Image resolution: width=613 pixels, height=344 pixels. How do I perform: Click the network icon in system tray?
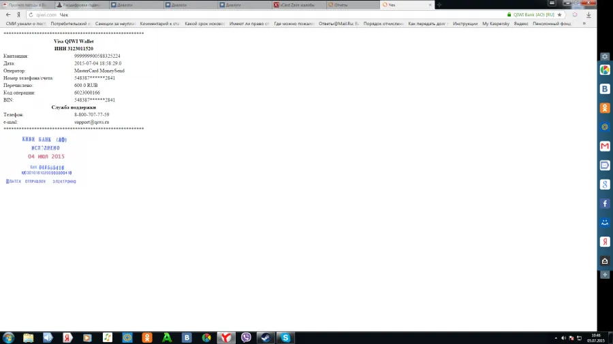click(580, 338)
